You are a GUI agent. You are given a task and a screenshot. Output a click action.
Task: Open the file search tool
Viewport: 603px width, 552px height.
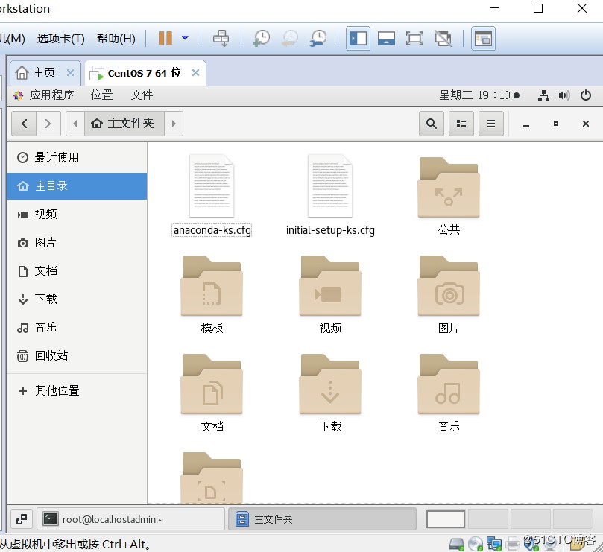pyautogui.click(x=432, y=124)
